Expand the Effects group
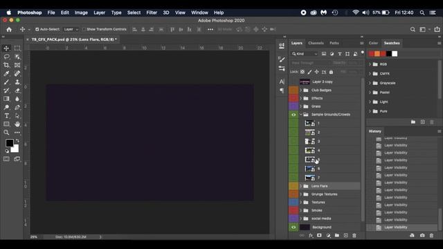 (x=301, y=98)
